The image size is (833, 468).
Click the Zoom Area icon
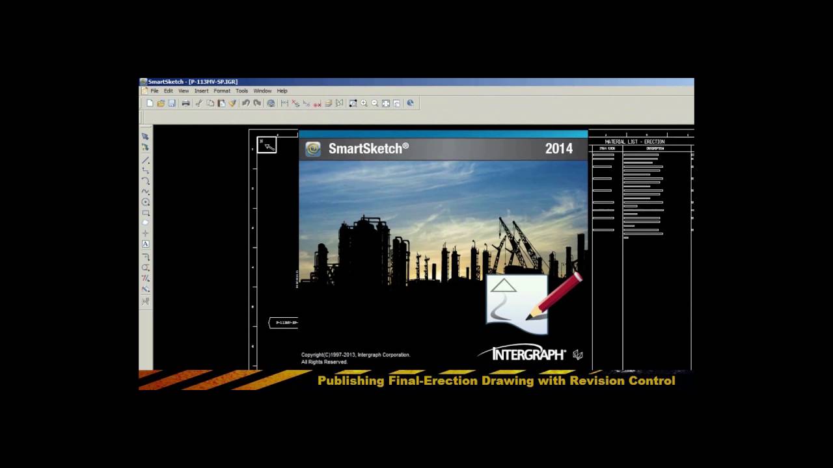(x=353, y=103)
